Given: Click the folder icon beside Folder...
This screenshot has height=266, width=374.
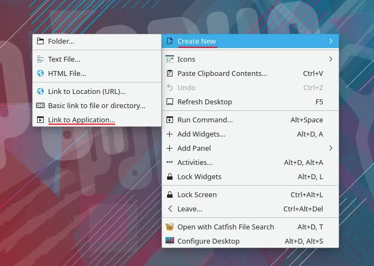Looking at the screenshot, I should pyautogui.click(x=40, y=41).
